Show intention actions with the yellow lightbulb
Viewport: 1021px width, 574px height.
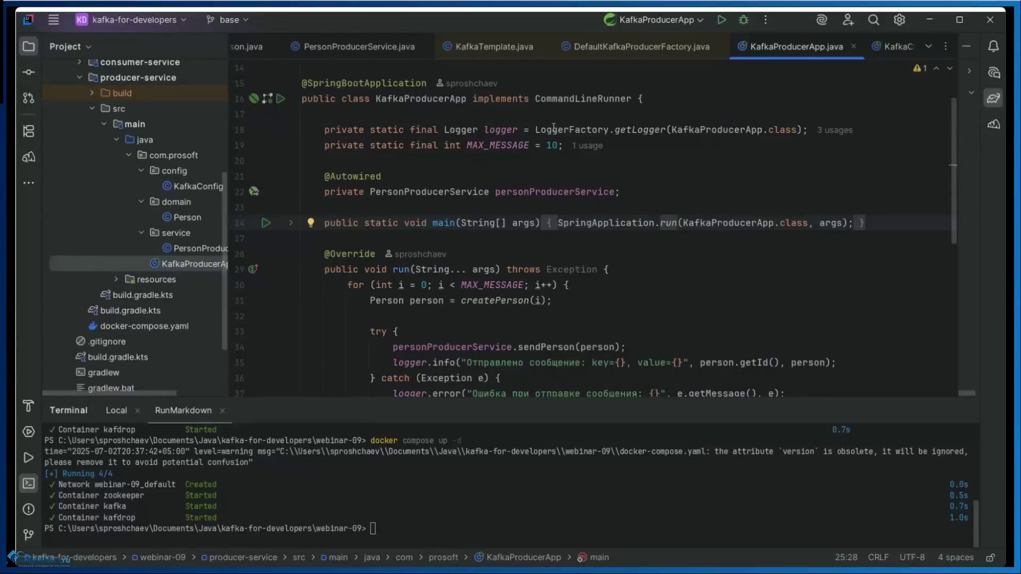[x=311, y=223]
